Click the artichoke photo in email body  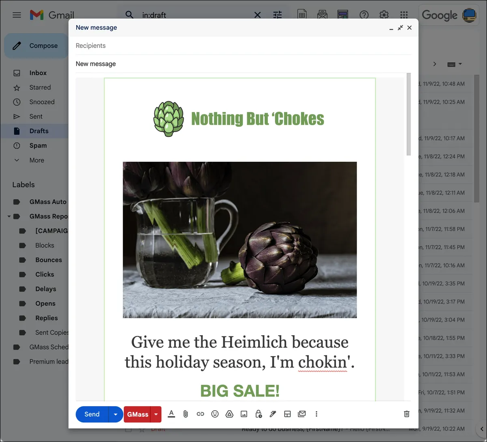240,240
